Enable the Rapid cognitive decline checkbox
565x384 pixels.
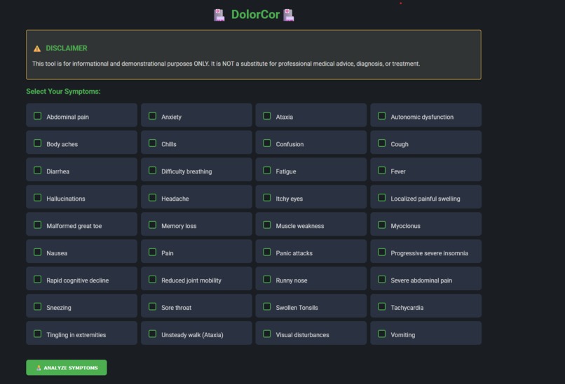[37, 279]
